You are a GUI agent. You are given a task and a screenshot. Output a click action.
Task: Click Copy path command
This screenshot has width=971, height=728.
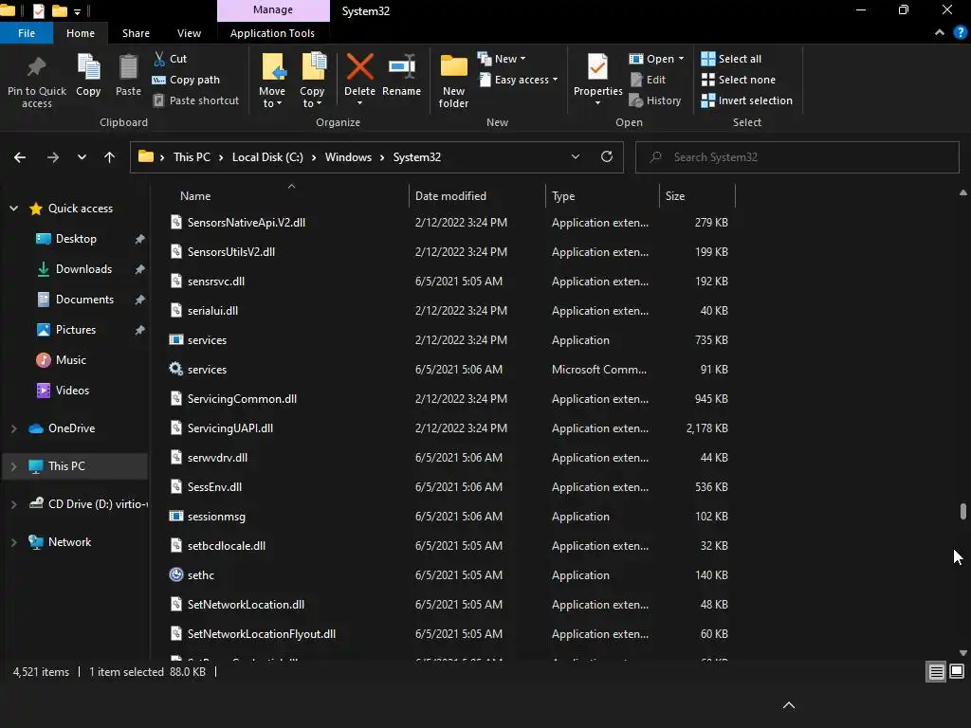coord(186,80)
